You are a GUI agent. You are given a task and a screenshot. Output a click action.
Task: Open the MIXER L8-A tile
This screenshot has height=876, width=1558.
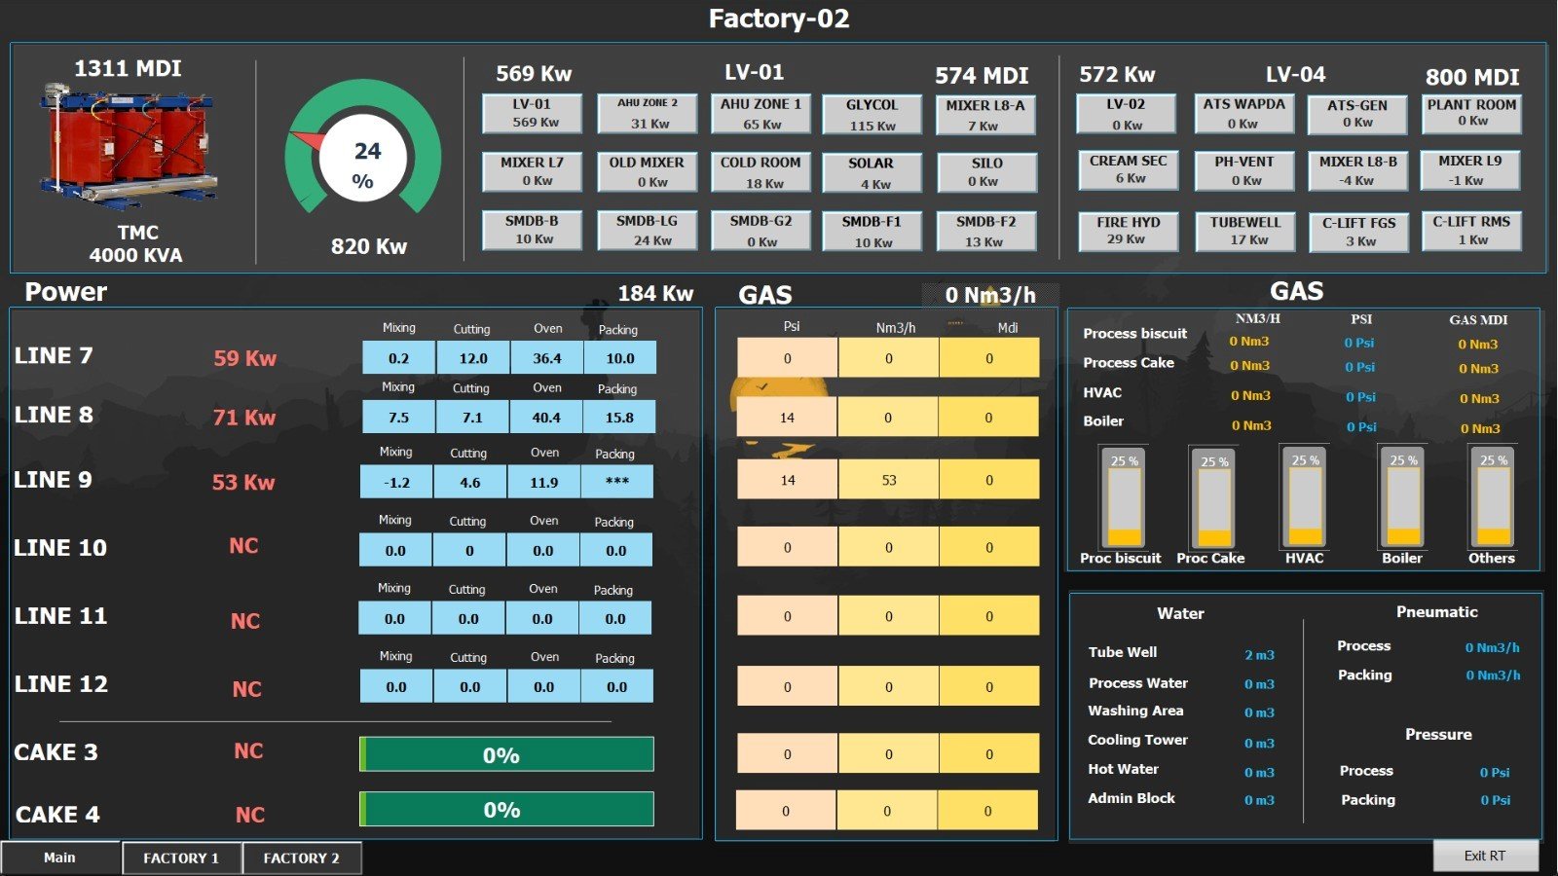(x=985, y=115)
